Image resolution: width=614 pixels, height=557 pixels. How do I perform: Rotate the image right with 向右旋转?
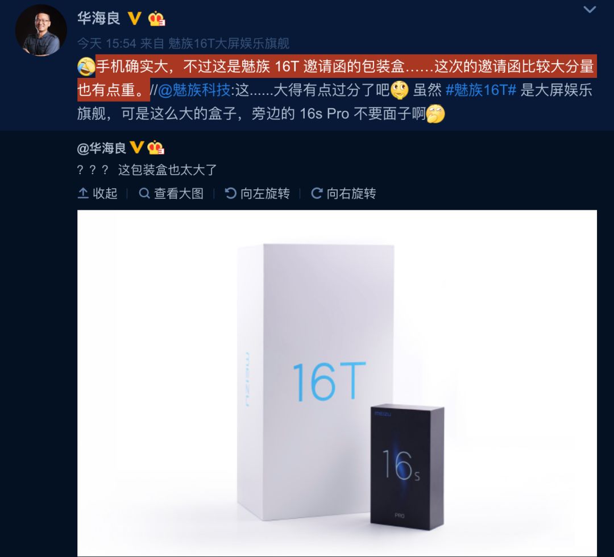click(343, 193)
